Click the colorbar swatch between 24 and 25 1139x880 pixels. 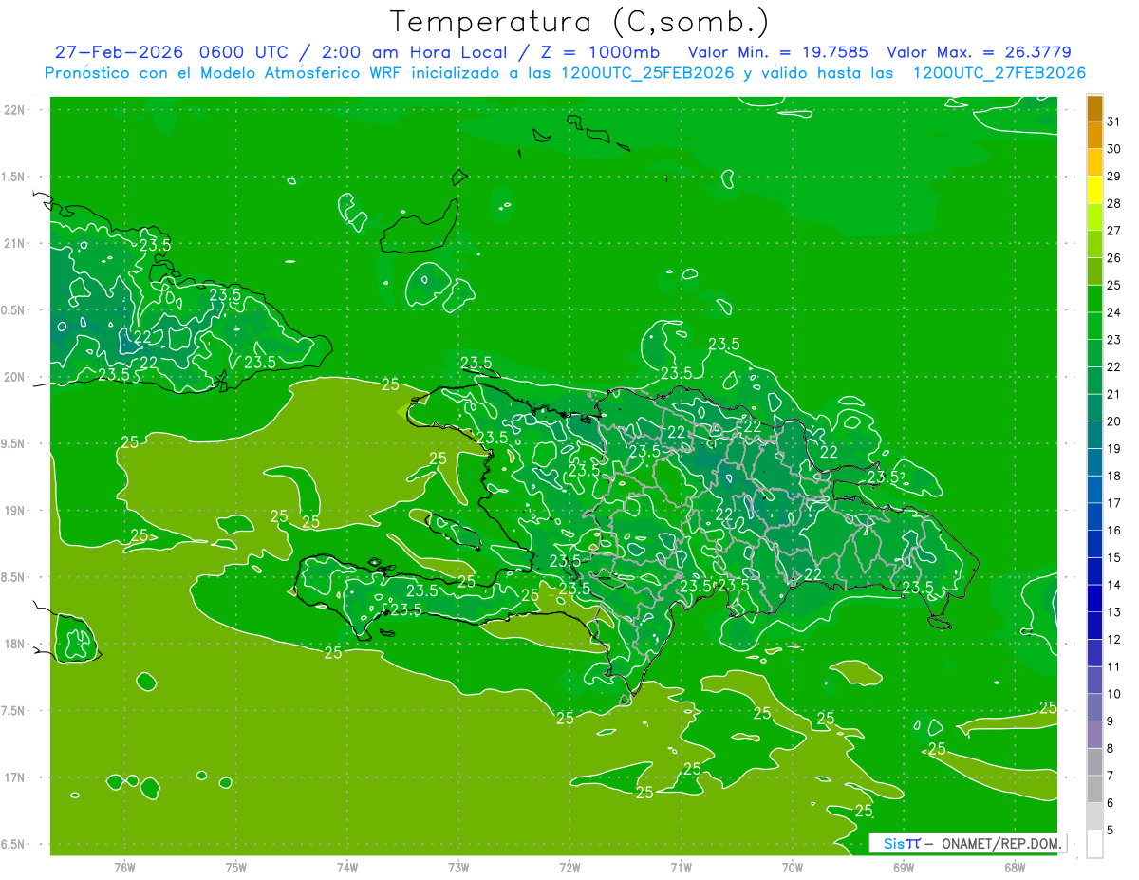coord(1094,298)
